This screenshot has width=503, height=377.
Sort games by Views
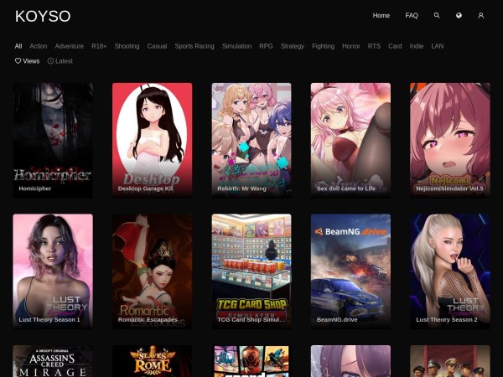(27, 61)
